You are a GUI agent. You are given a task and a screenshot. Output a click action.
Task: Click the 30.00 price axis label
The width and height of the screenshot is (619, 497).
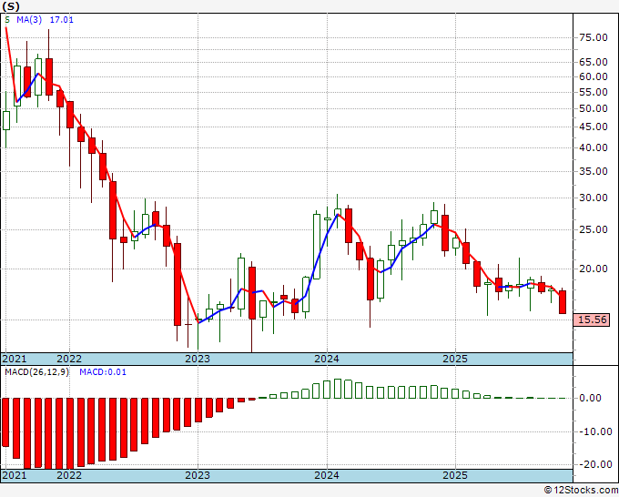(593, 198)
